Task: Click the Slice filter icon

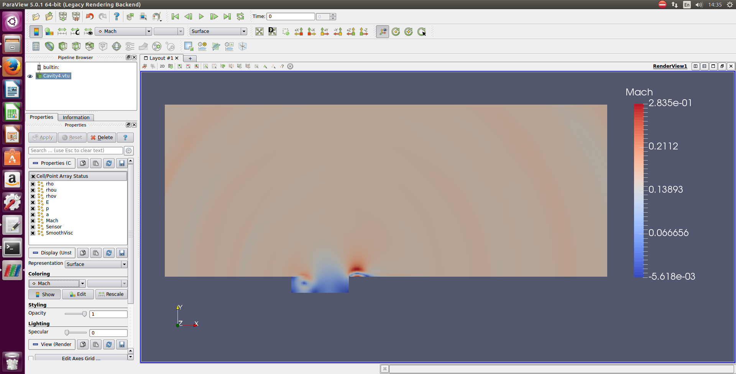Action: pos(76,46)
